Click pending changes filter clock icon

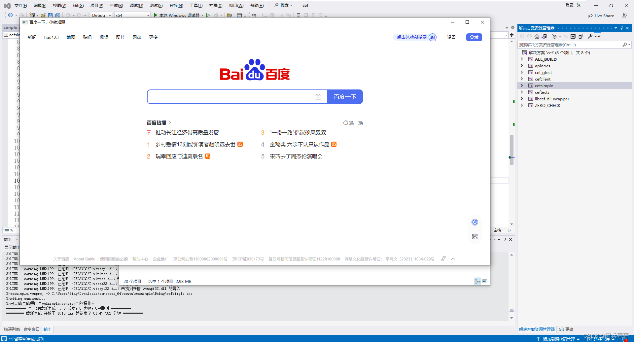554,36
